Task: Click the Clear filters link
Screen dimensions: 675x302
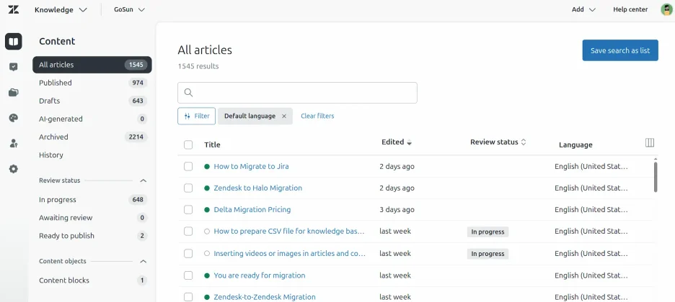Action: 317,116
